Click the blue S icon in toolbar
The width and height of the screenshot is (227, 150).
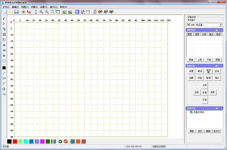(77, 12)
